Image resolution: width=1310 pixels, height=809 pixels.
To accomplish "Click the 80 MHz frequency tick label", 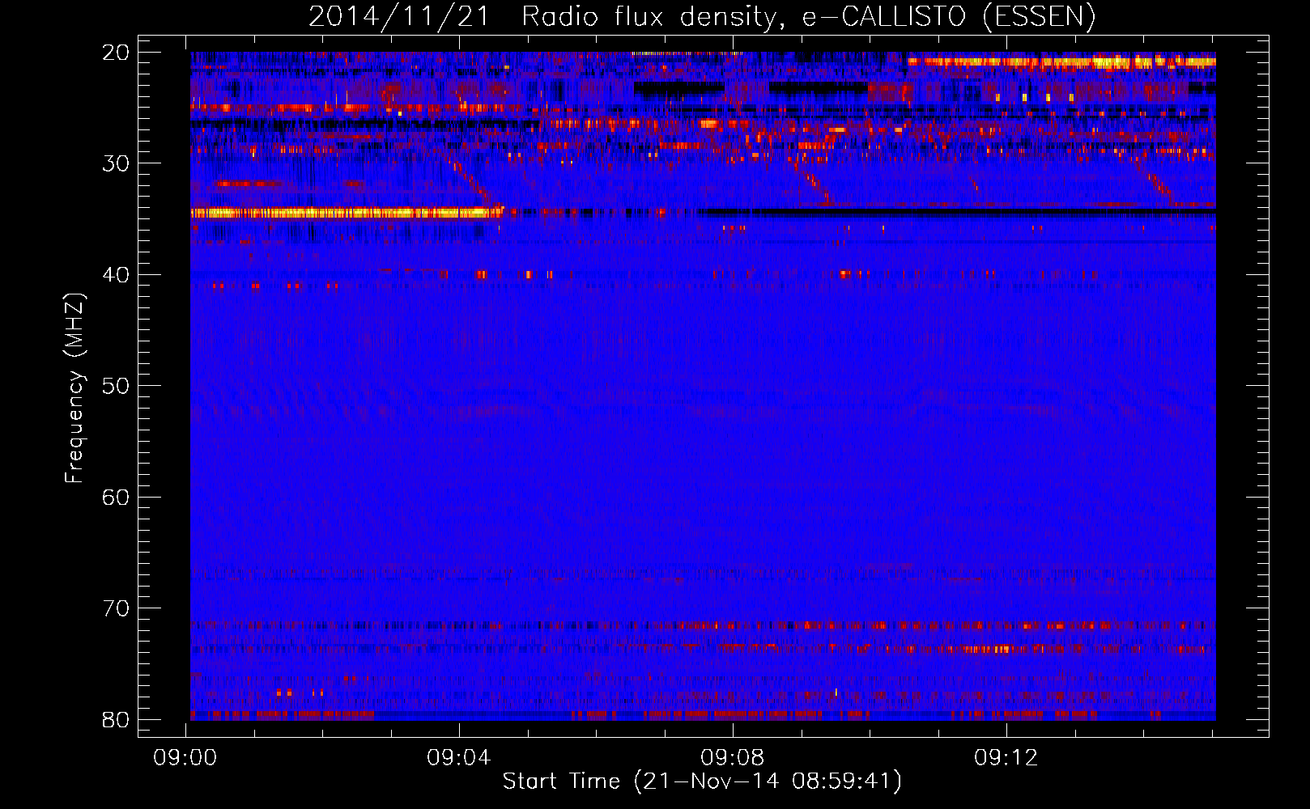I will click(x=116, y=719).
